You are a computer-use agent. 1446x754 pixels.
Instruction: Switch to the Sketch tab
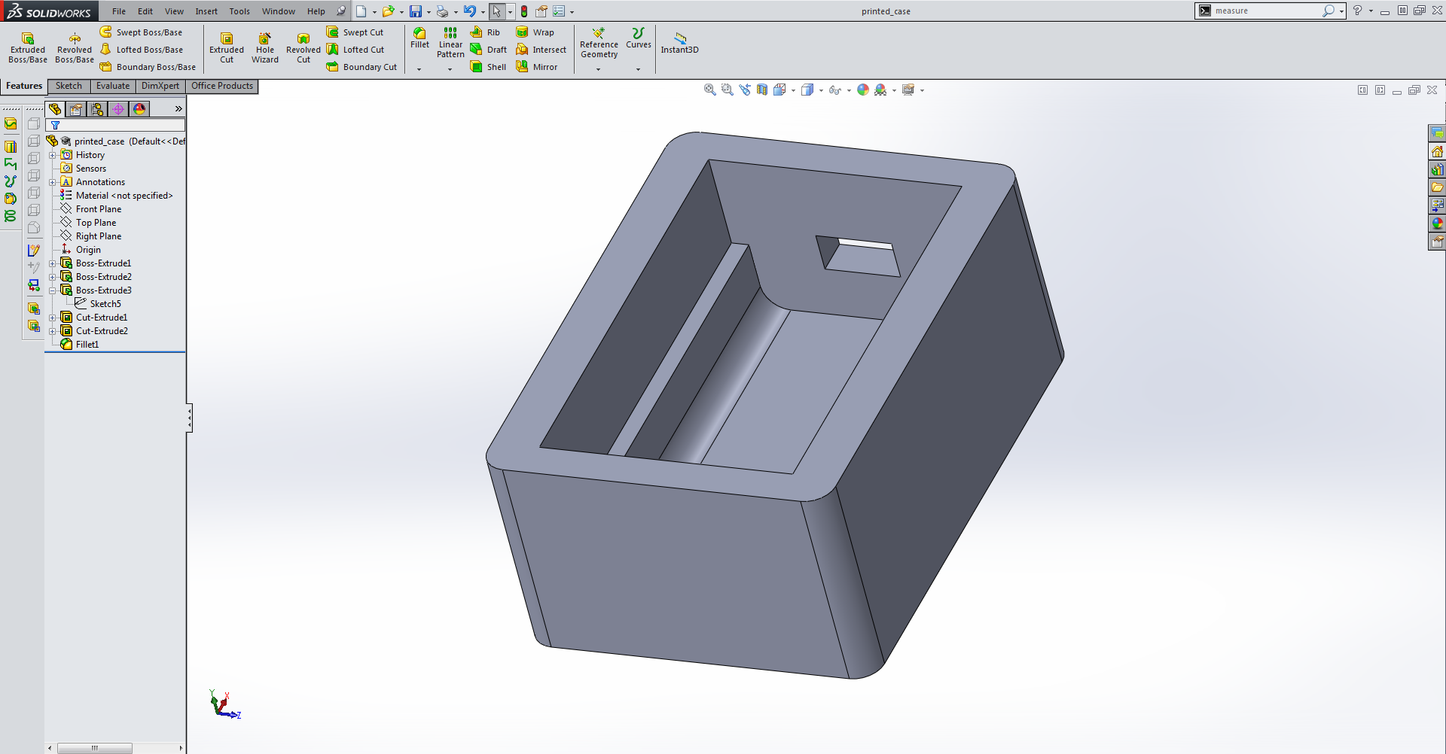(69, 86)
